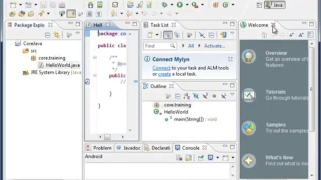Click Clear Console icon

tap(179, 157)
